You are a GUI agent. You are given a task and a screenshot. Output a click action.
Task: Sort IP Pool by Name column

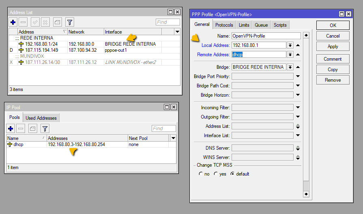click(26, 138)
